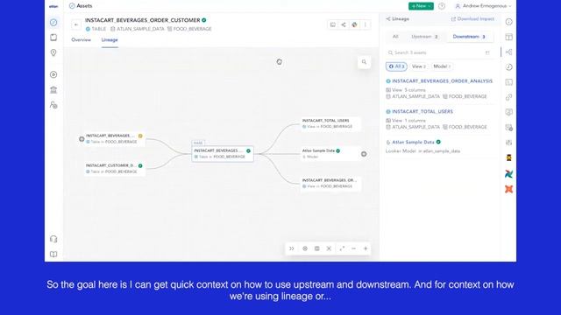Click the announcement icon in asset header

pyautogui.click(x=333, y=24)
